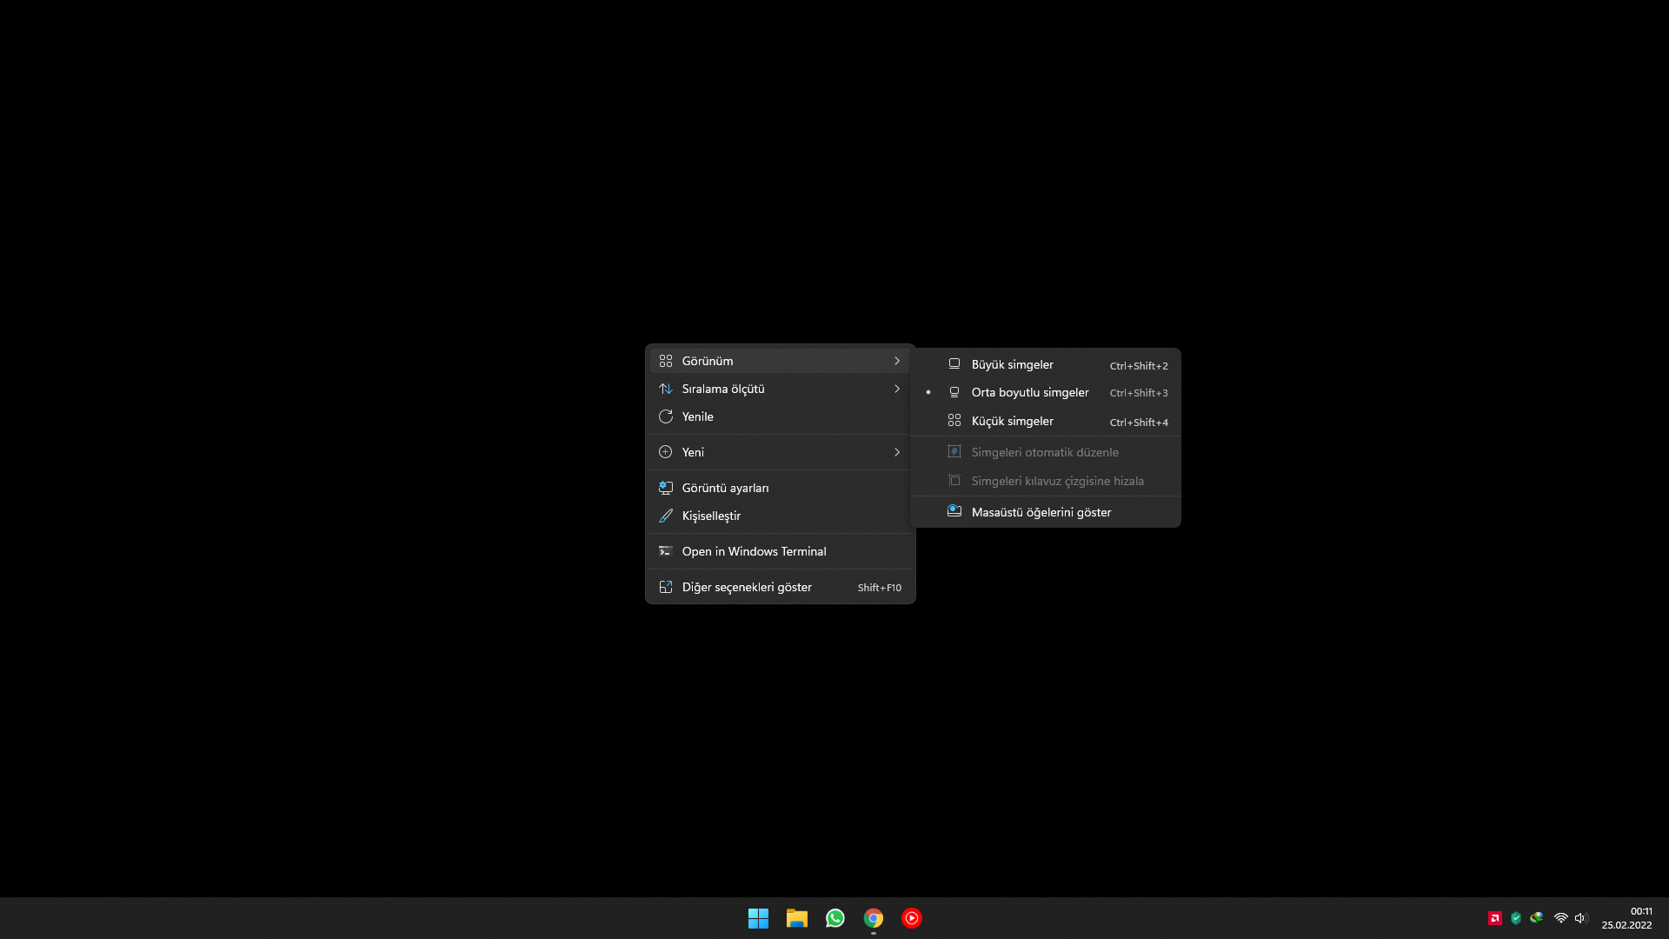Toggle Masaüstü öğelerini göster
The image size is (1669, 939).
point(1041,512)
